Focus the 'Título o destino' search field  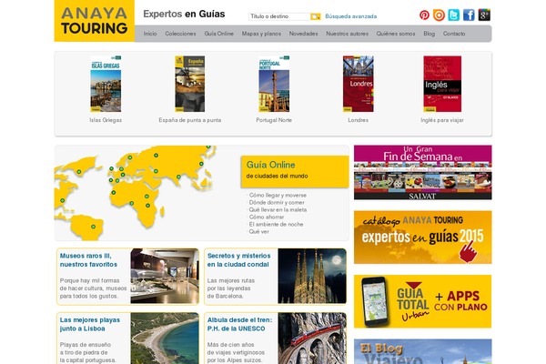click(x=279, y=16)
